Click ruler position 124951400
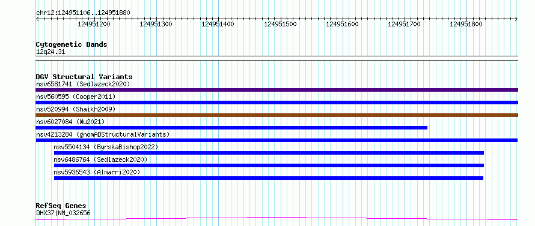 click(x=218, y=24)
